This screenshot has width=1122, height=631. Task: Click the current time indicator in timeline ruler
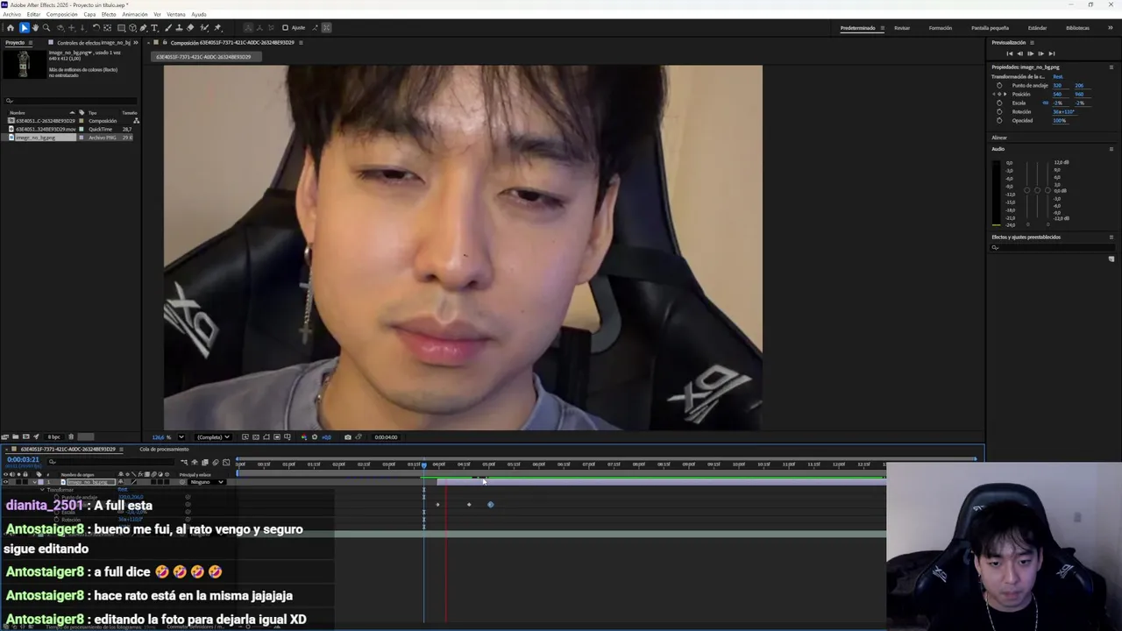click(x=424, y=464)
